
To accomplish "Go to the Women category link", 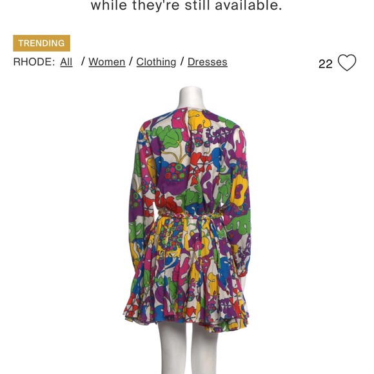I will (x=107, y=62).
